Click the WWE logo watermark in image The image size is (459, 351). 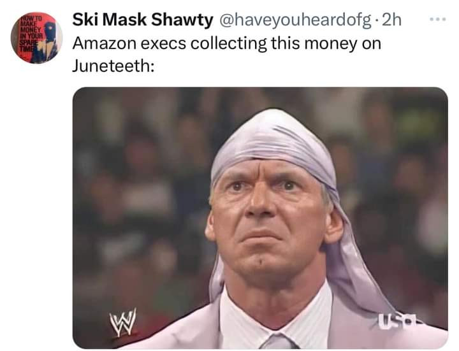click(x=123, y=322)
